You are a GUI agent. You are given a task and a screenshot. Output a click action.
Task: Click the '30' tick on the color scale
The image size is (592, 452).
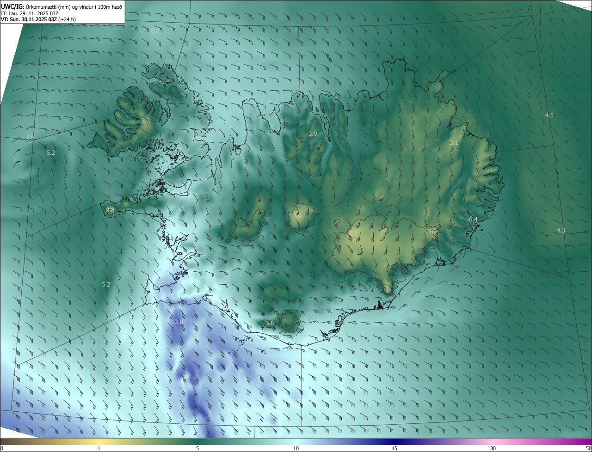coord(493,448)
